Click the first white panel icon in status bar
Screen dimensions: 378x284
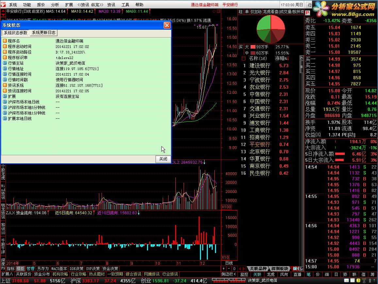click(x=346, y=281)
